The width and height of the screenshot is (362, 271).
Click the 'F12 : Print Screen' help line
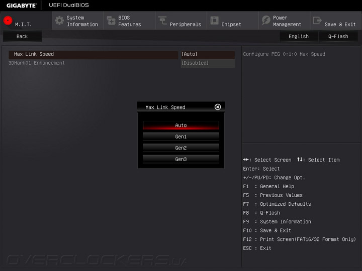click(300, 239)
